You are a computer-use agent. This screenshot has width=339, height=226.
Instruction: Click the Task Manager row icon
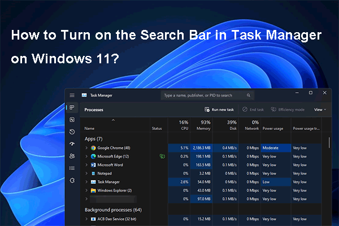pyautogui.click(x=93, y=182)
